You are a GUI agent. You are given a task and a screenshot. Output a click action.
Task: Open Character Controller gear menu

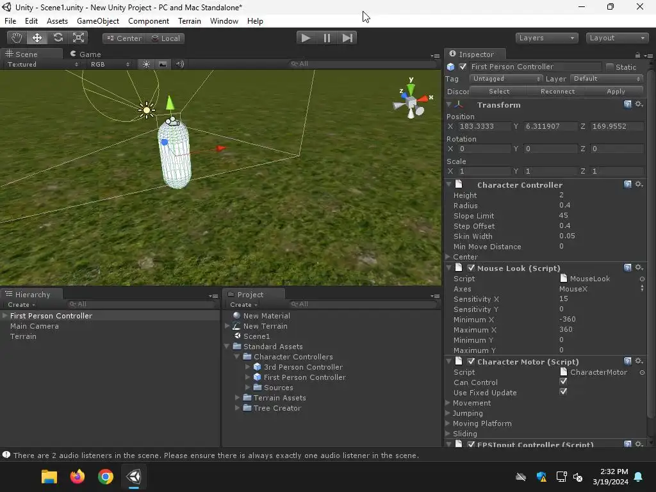tap(639, 184)
